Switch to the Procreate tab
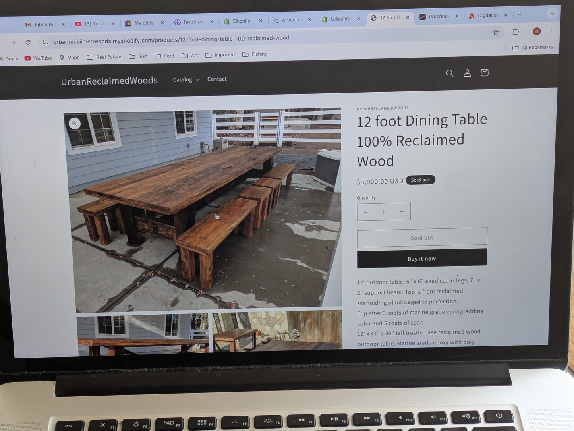574x431 pixels. [439, 17]
